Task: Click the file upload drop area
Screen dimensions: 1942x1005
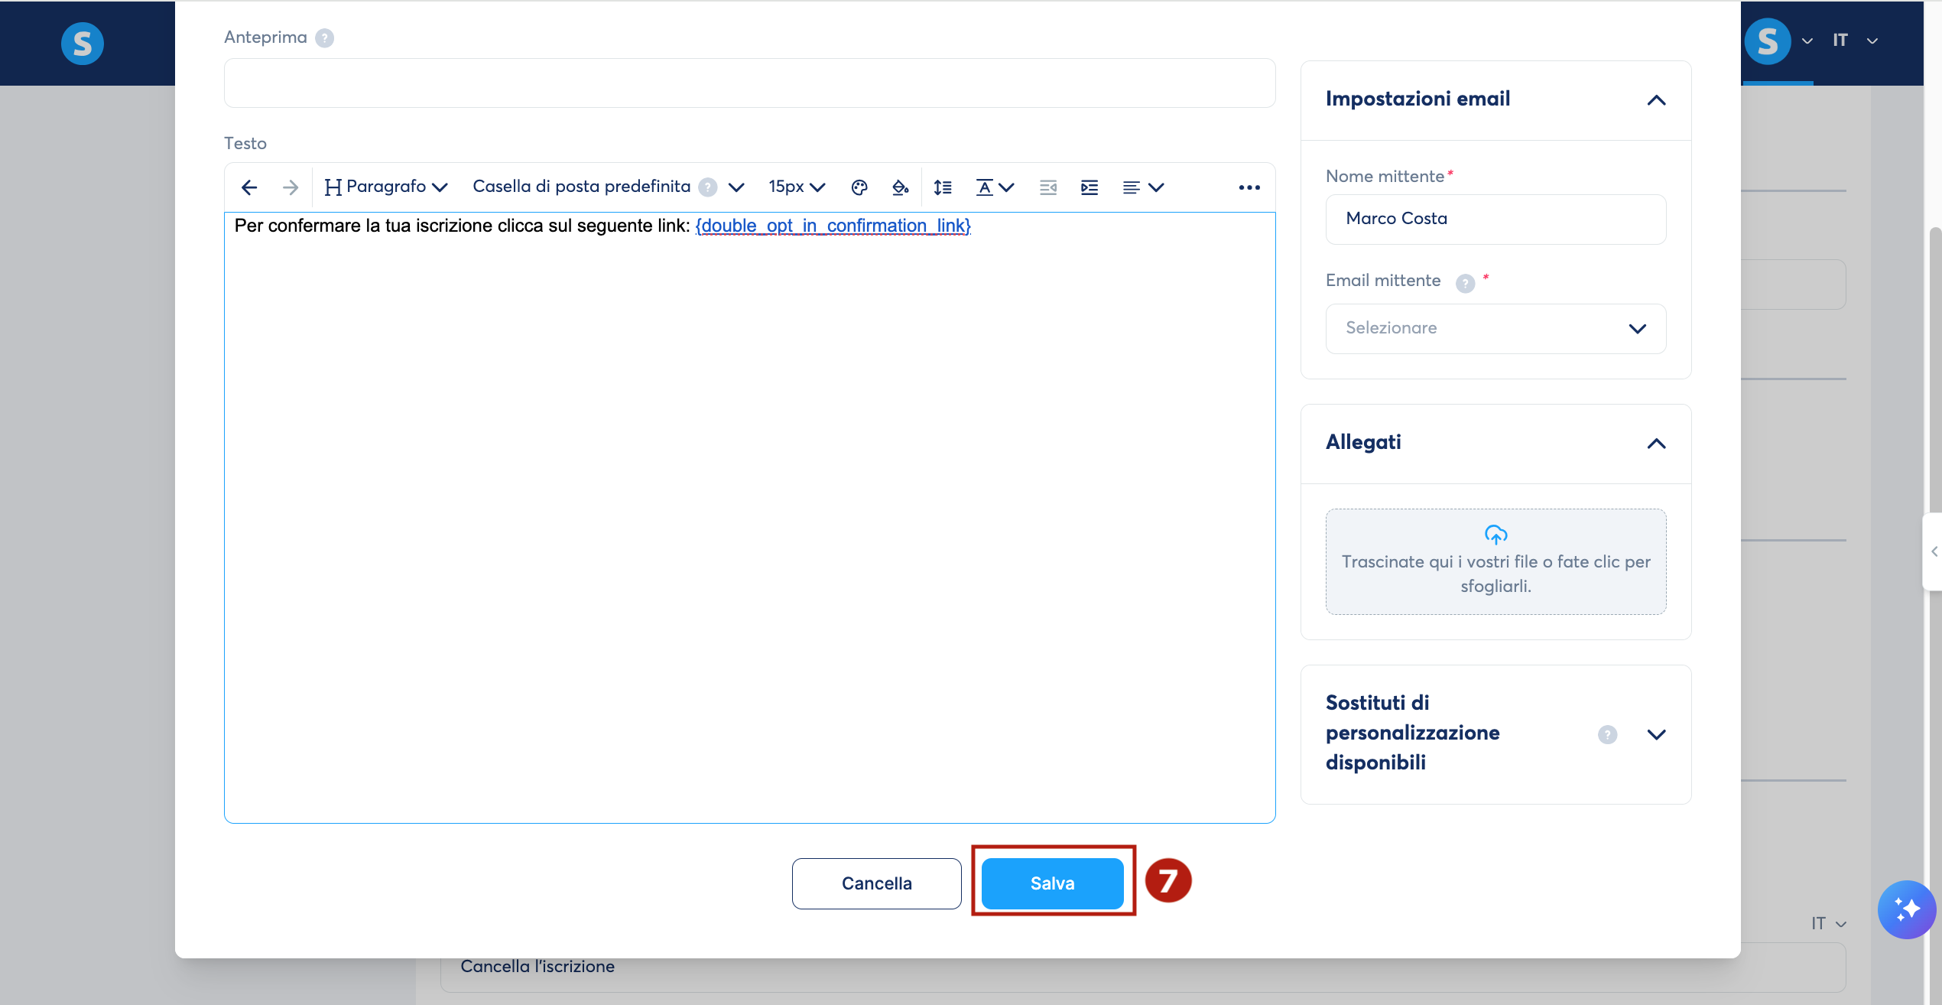Action: tap(1495, 561)
